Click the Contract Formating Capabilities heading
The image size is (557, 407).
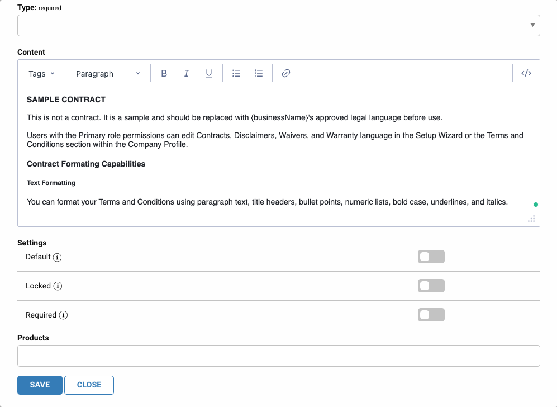86,164
